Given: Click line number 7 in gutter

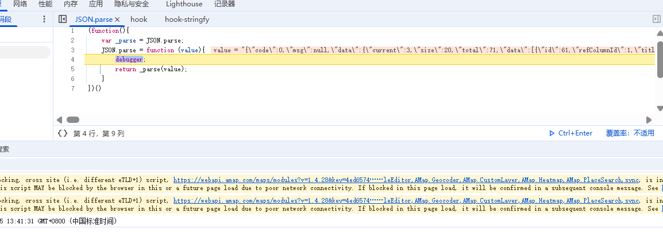Looking at the screenshot, I should tap(73, 88).
